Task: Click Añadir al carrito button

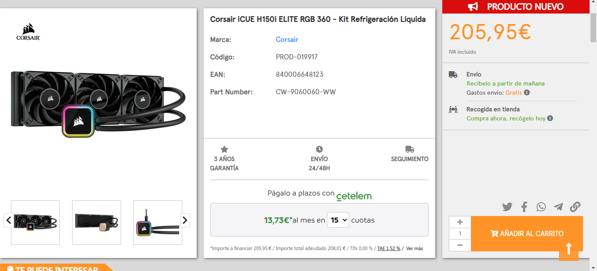Action: [x=527, y=233]
